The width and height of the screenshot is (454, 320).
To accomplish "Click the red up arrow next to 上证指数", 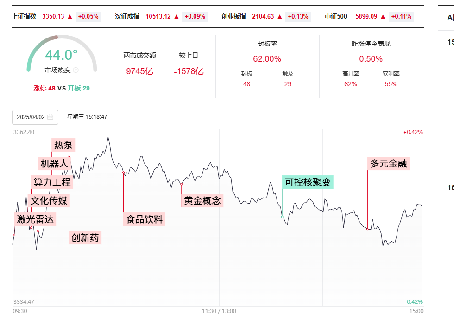I will point(70,17).
